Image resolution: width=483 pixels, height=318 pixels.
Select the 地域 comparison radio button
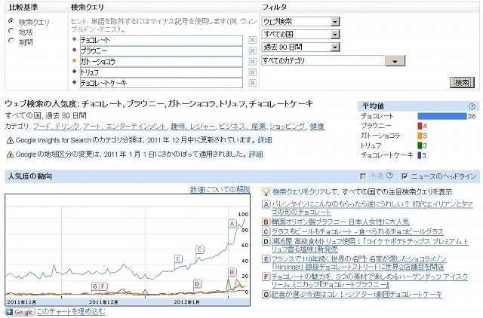[11, 31]
